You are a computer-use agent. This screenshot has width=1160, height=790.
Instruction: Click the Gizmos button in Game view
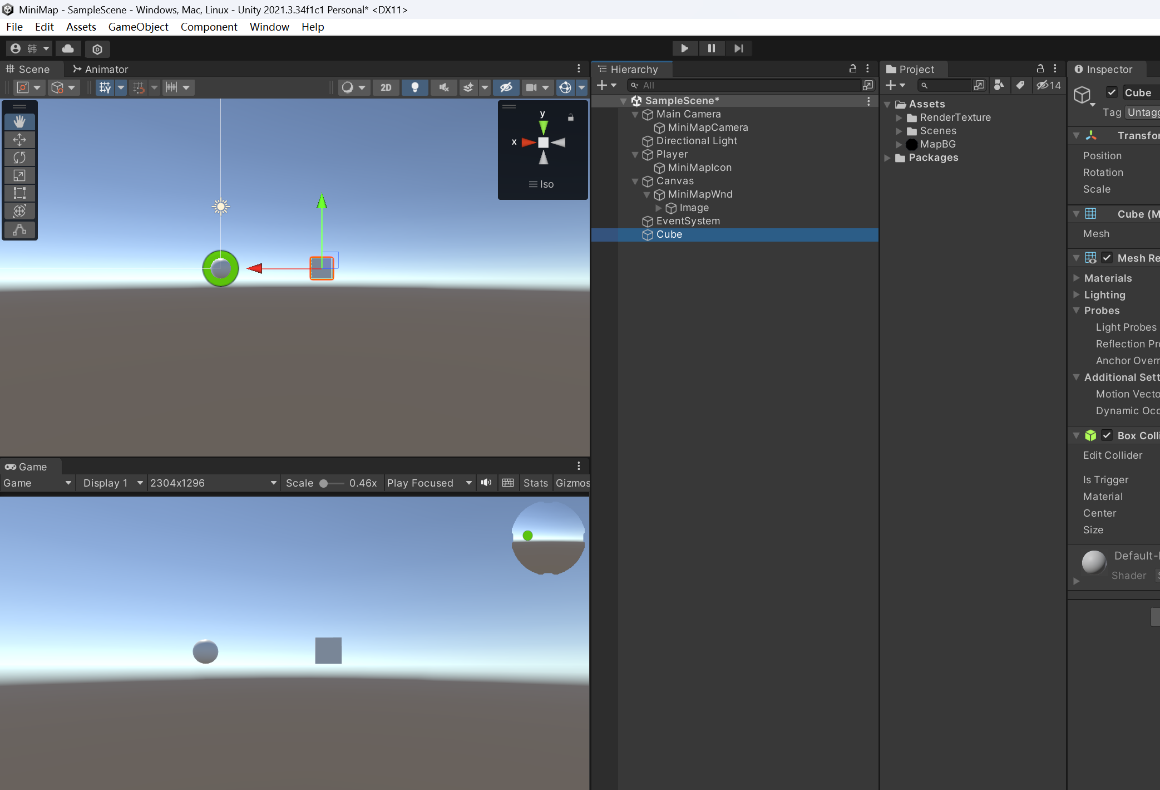pos(572,483)
